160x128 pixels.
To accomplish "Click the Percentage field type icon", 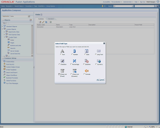I will [x=74, y=61].
